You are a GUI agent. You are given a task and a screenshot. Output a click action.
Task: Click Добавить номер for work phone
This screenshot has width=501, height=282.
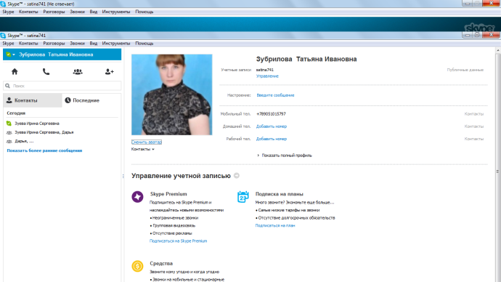(272, 139)
